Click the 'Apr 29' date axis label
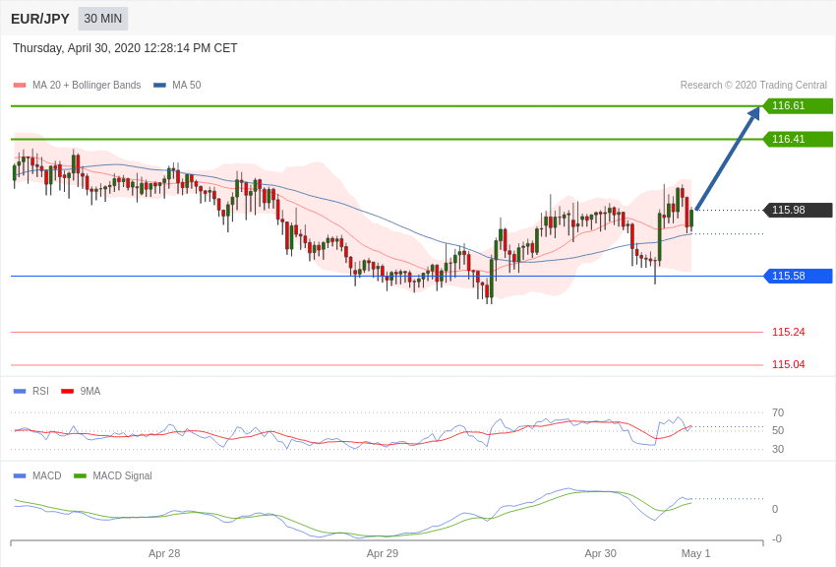Viewport: 836px width, 567px height. [383, 553]
